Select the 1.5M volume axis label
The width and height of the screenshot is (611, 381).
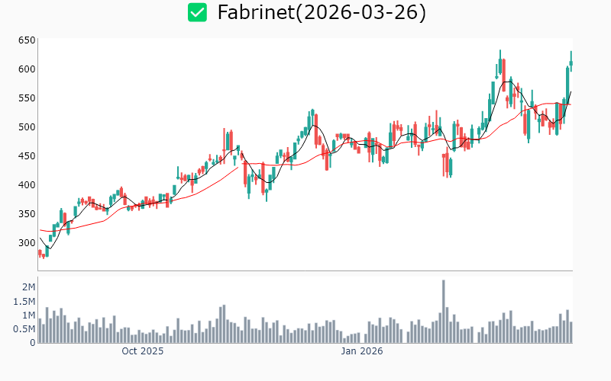pos(24,301)
